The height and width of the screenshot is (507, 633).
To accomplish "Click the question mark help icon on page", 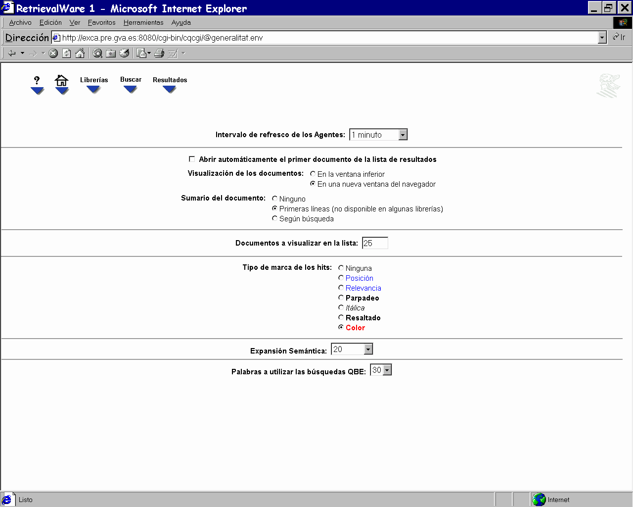I will [x=37, y=80].
